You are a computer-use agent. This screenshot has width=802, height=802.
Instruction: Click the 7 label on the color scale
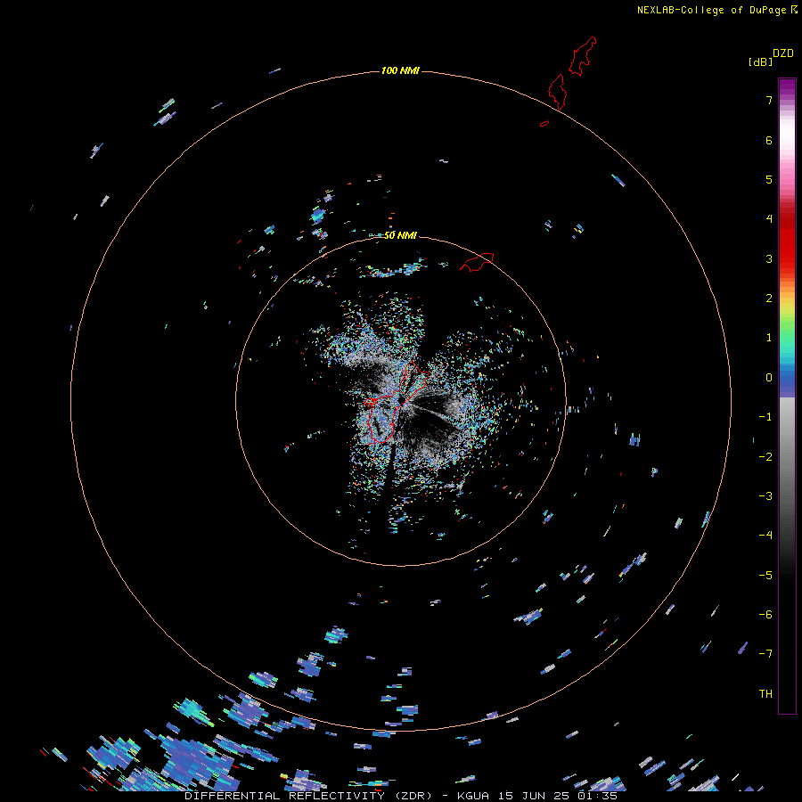point(769,100)
